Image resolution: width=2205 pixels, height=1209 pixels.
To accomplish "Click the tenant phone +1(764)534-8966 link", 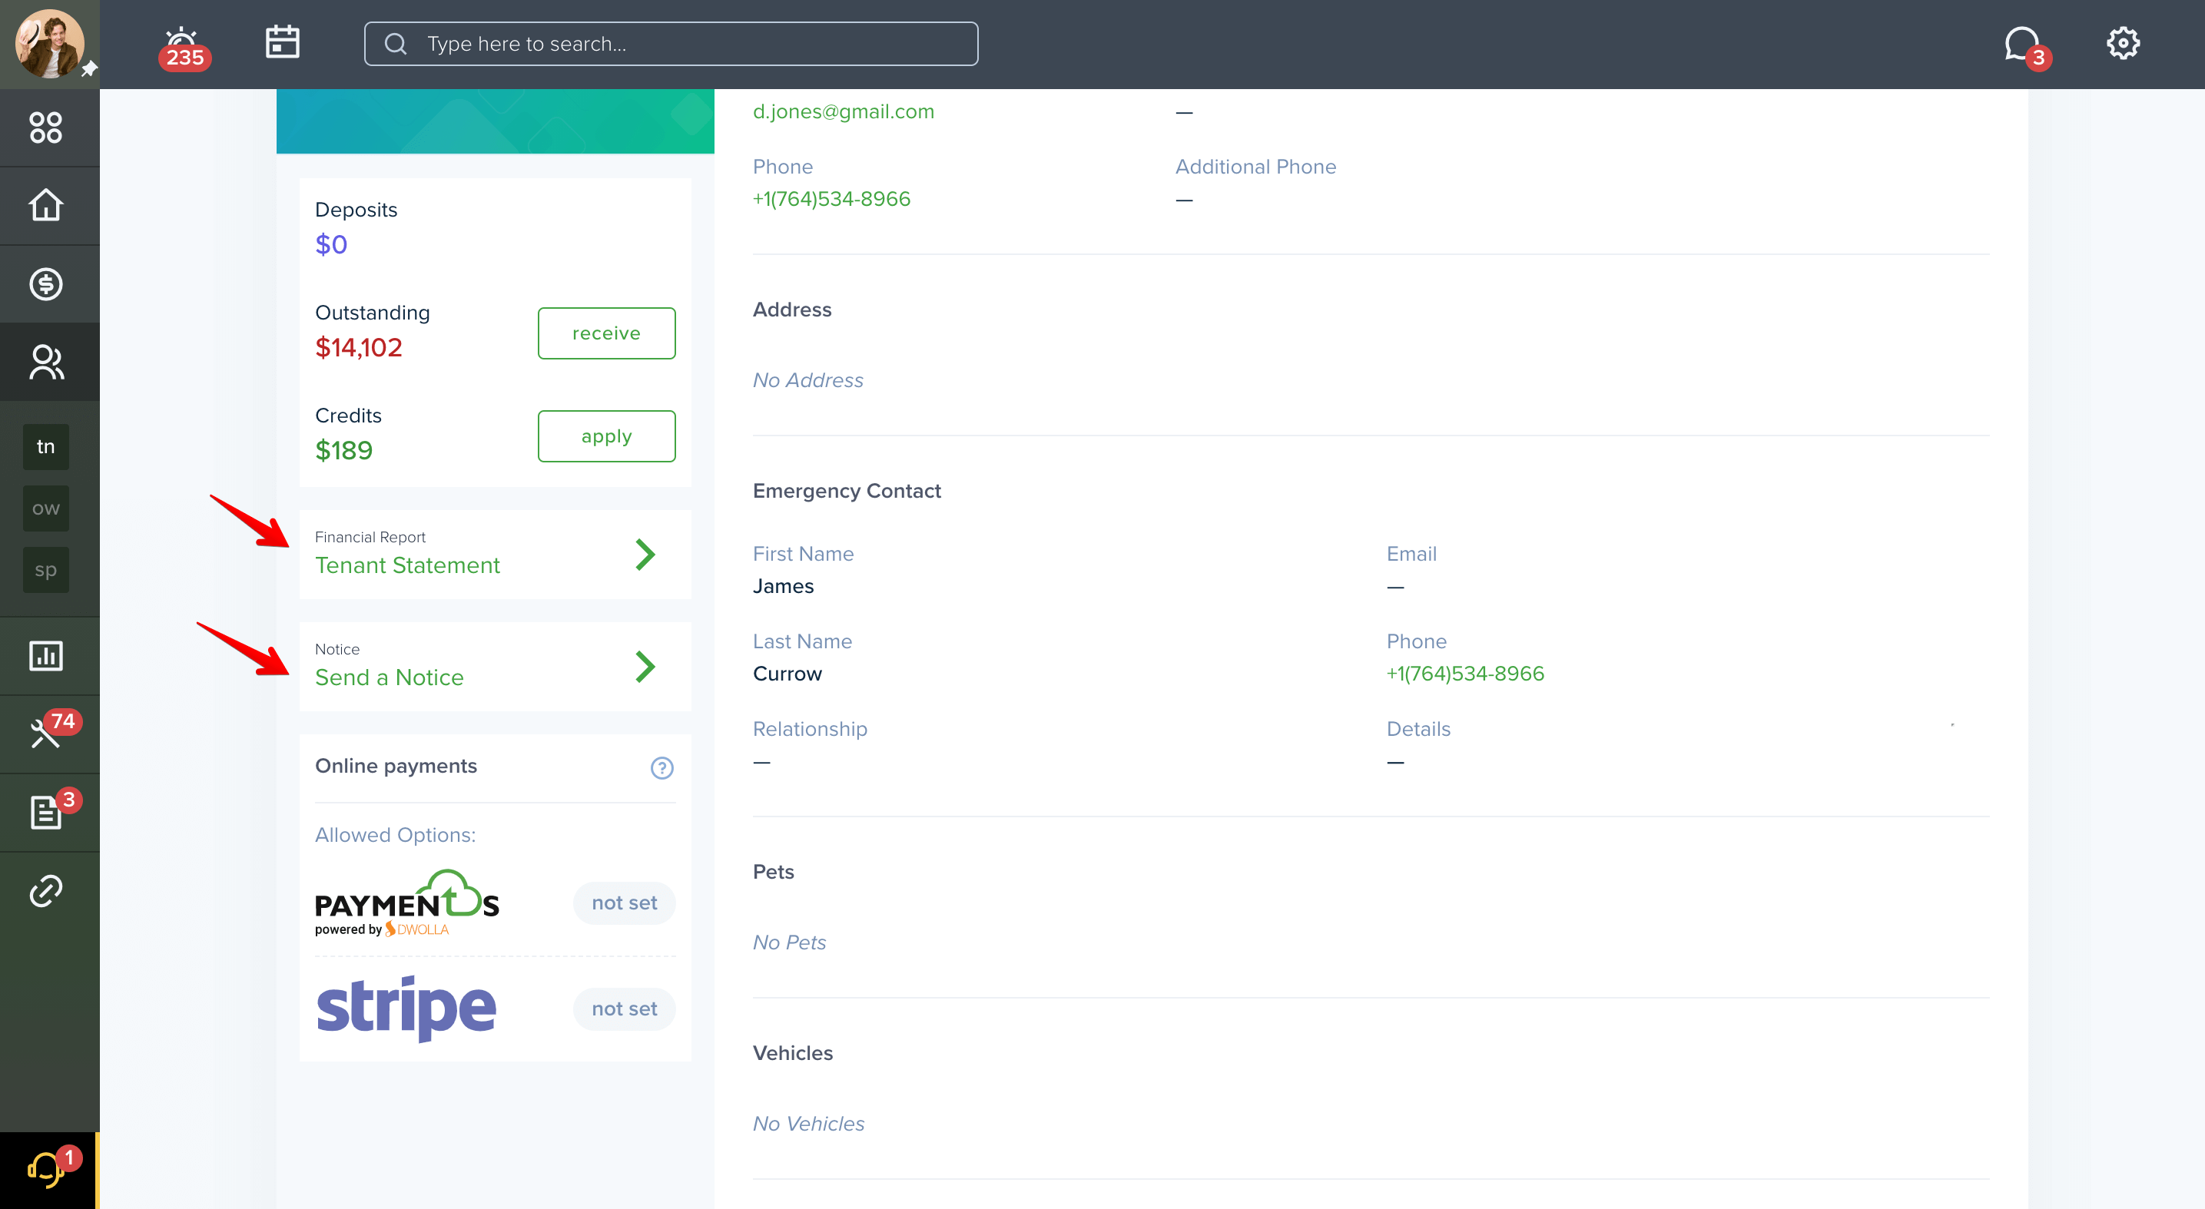I will click(x=831, y=198).
